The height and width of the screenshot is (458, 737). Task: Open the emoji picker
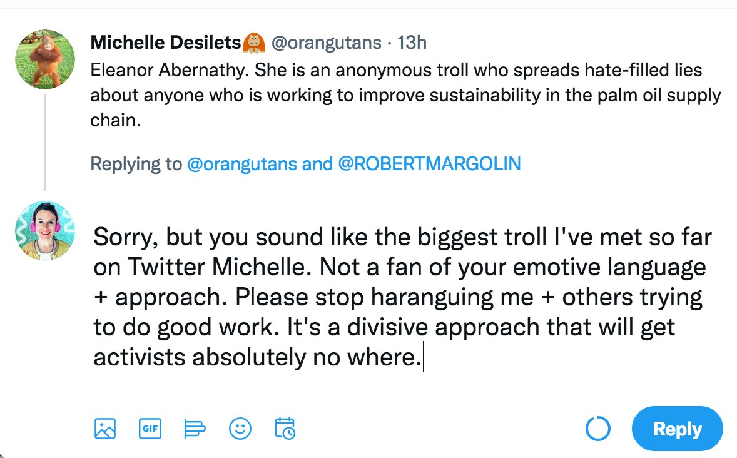coord(240,429)
